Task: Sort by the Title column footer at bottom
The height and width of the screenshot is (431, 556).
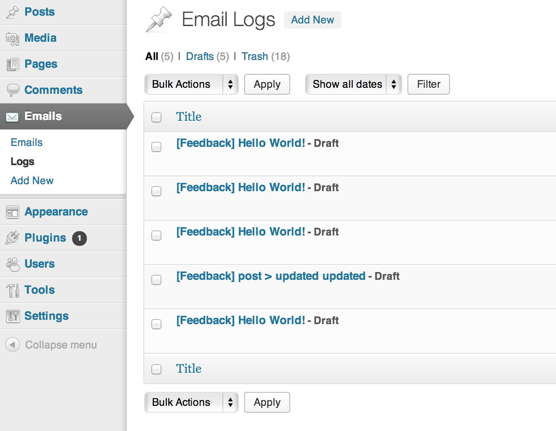Action: [x=189, y=369]
